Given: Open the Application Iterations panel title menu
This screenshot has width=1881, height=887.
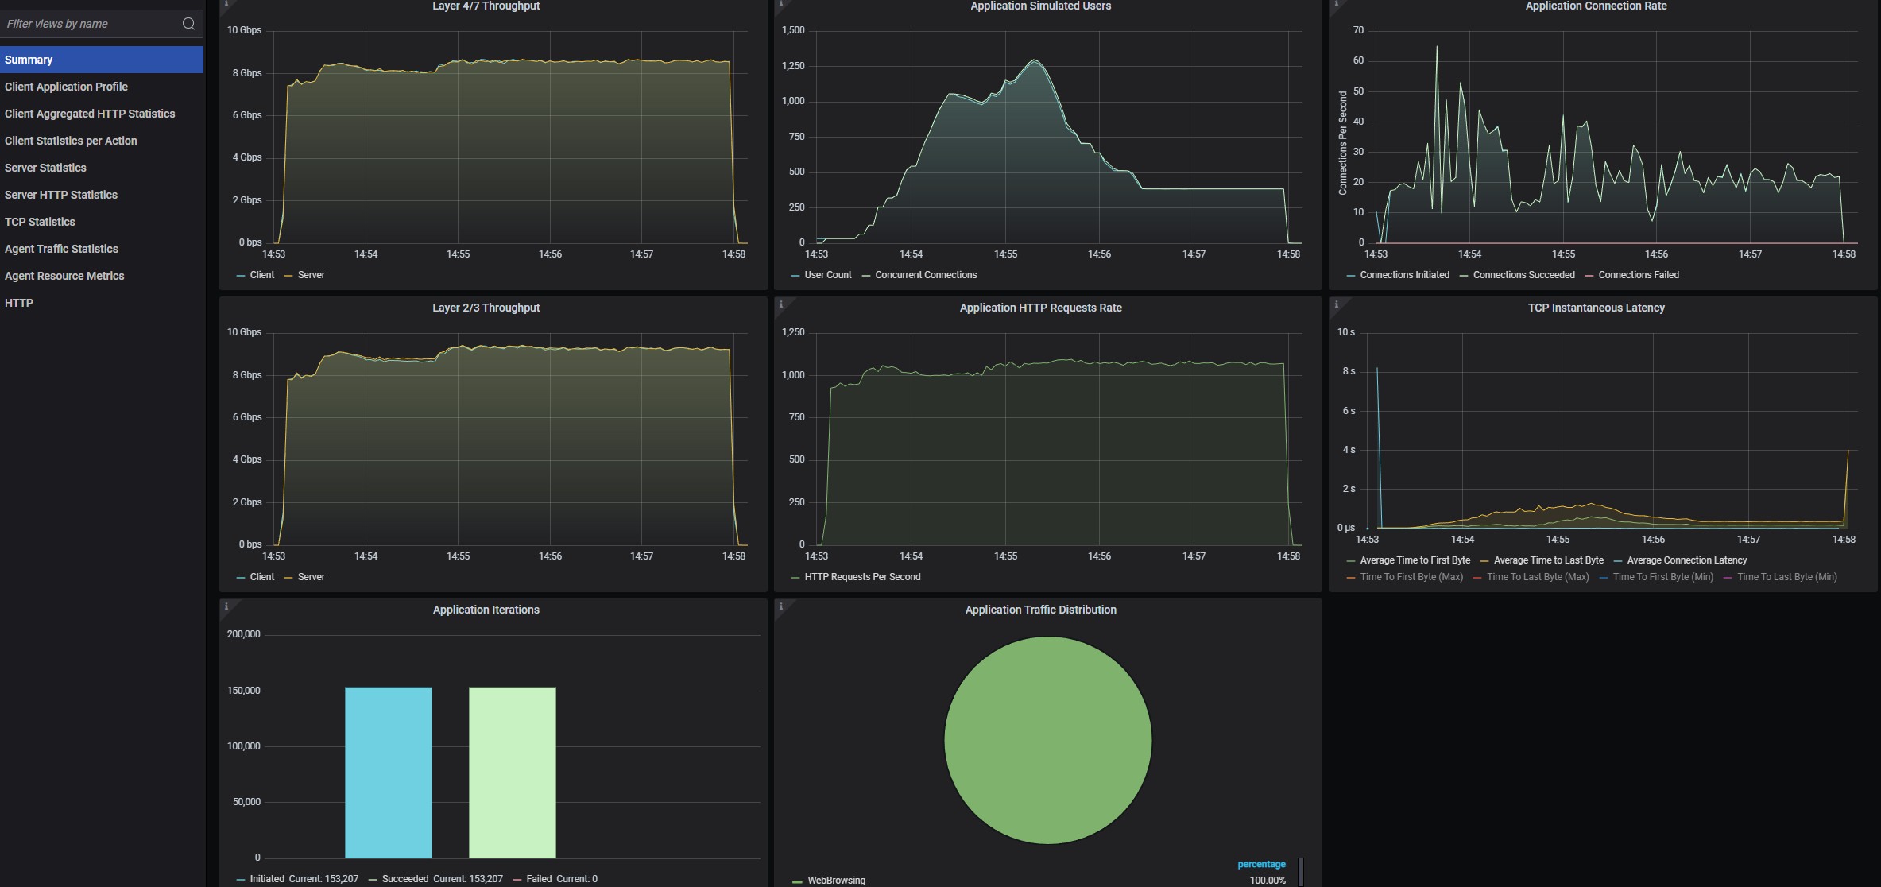Looking at the screenshot, I should point(486,610).
